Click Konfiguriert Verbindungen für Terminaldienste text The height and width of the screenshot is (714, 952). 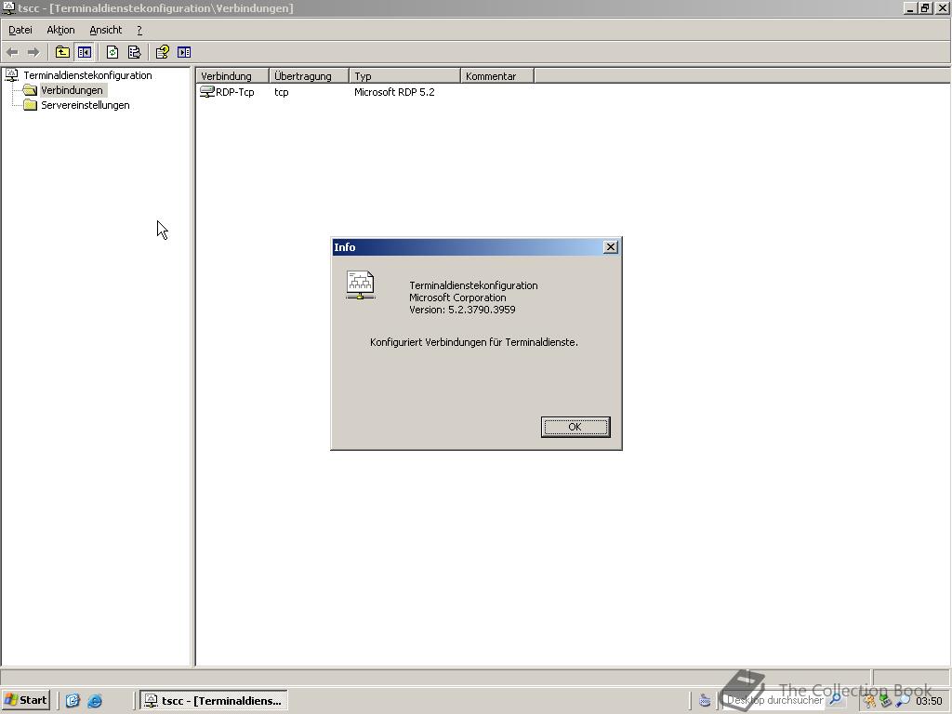click(x=473, y=342)
